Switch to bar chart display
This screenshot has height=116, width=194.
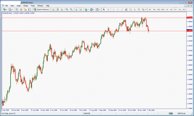53,10
